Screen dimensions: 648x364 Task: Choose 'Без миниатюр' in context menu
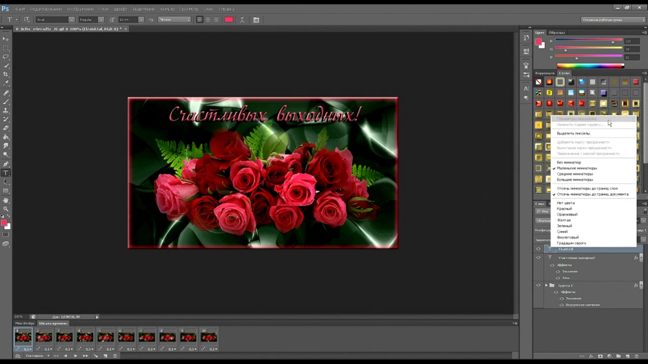pyautogui.click(x=569, y=162)
